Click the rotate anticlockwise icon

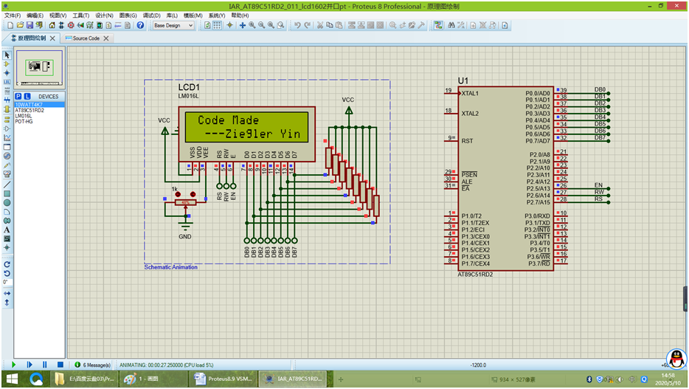(x=7, y=273)
